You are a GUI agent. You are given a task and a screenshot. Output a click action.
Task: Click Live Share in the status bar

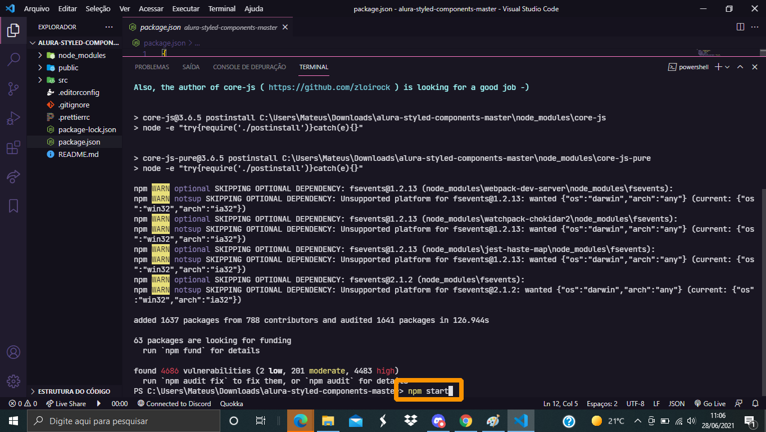66,403
